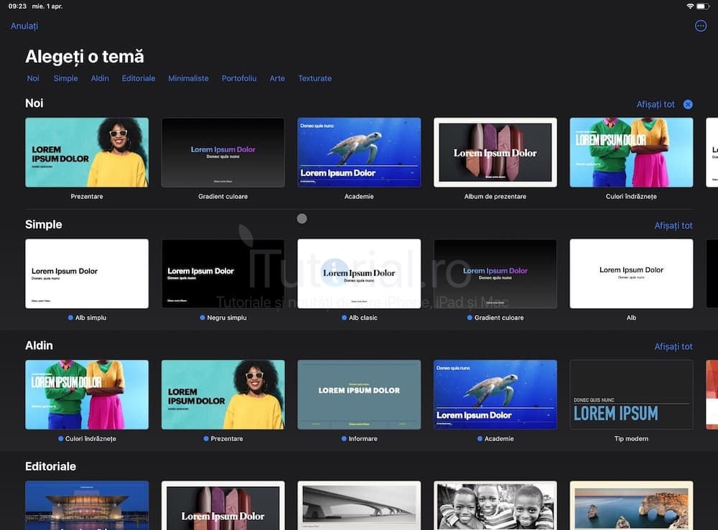Select the Alb simplu theme thumbnail
Viewport: 718px width, 530px height.
point(87,274)
